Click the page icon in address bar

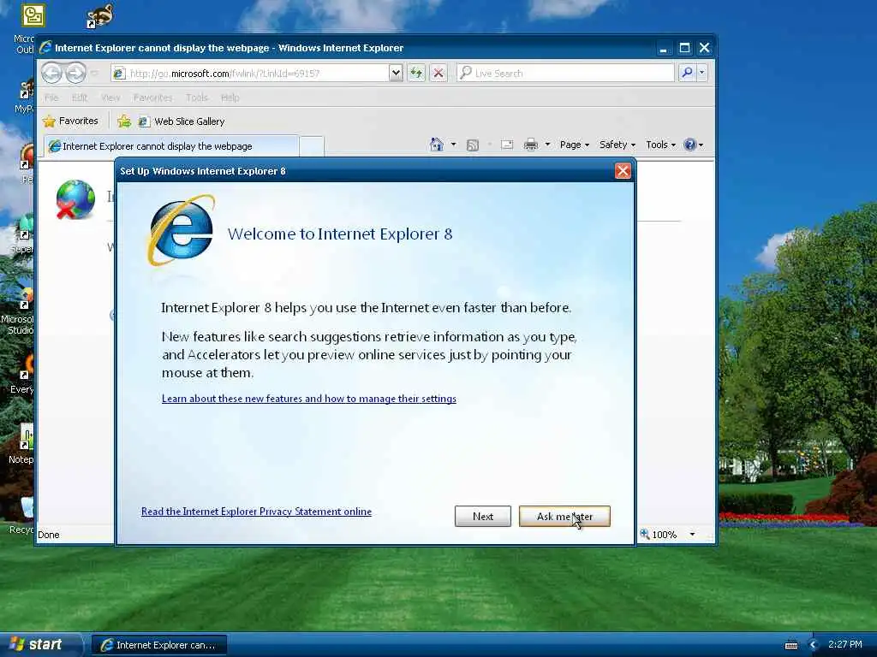point(118,74)
